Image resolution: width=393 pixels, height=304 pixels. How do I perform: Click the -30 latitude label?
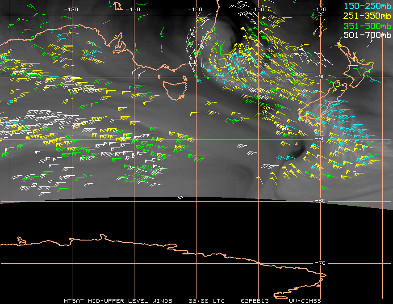319,14
